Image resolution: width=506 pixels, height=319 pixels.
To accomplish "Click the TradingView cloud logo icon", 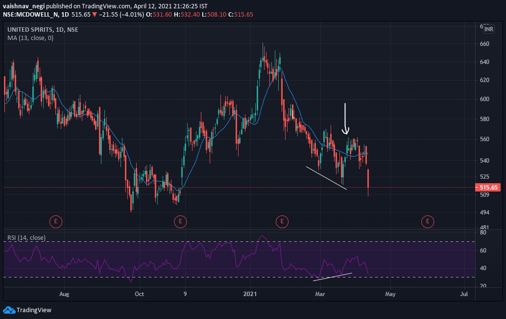I will [9, 310].
